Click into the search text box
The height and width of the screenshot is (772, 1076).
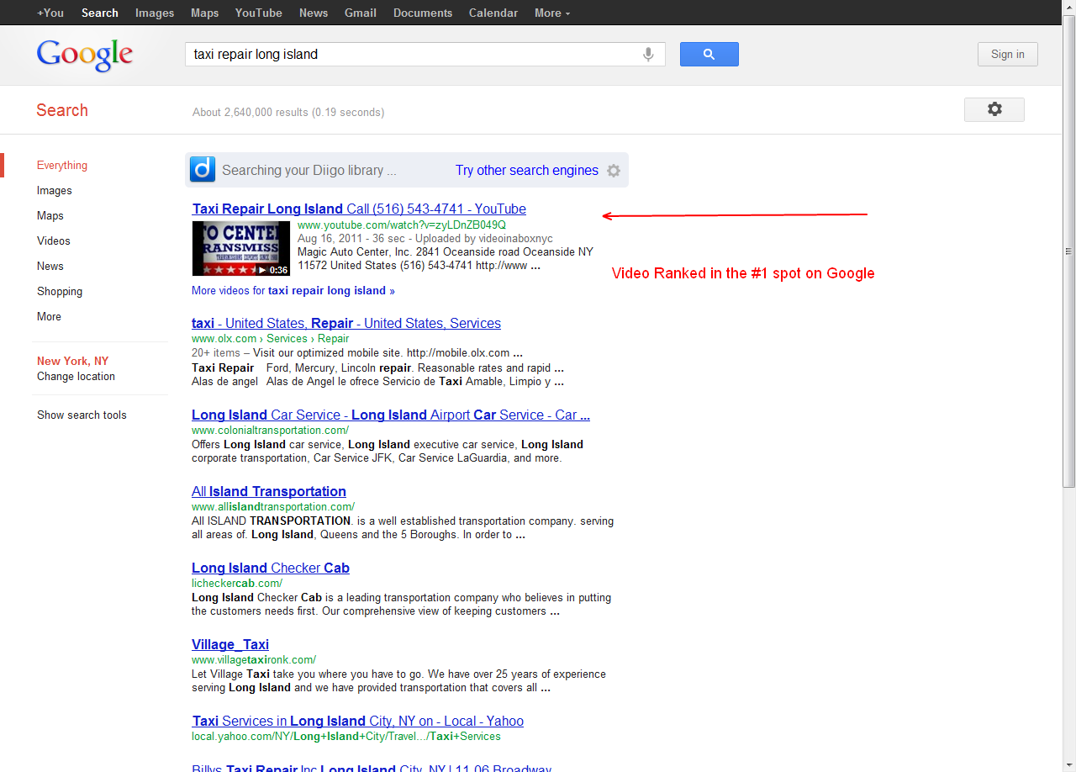412,55
